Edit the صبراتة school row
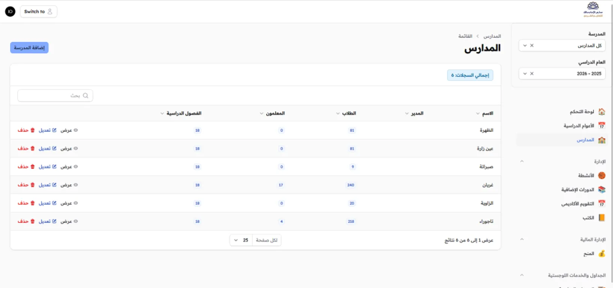This screenshot has height=288, width=613. pyautogui.click(x=48, y=167)
